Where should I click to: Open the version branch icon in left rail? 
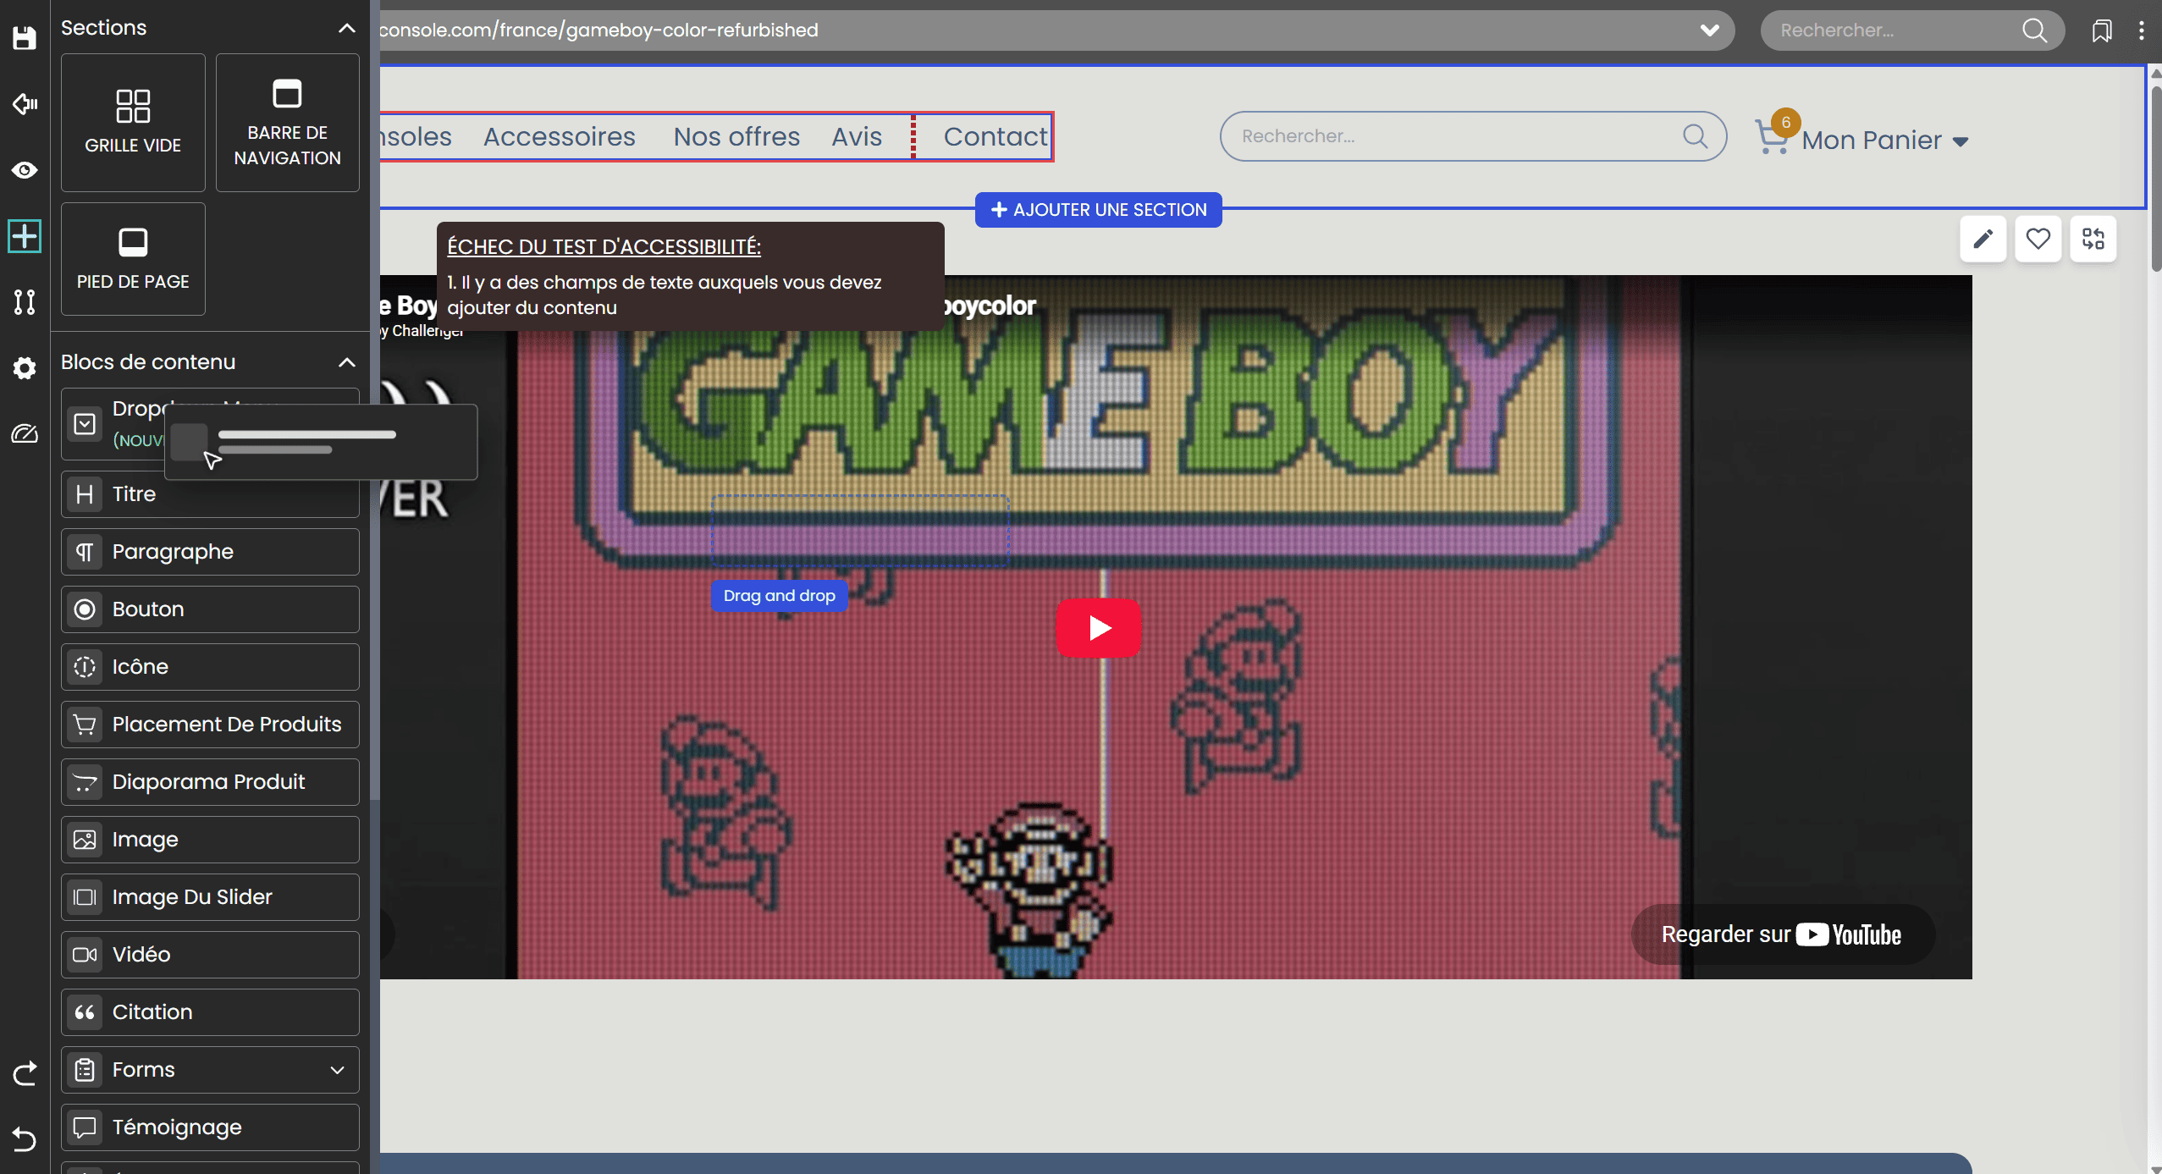point(25,301)
